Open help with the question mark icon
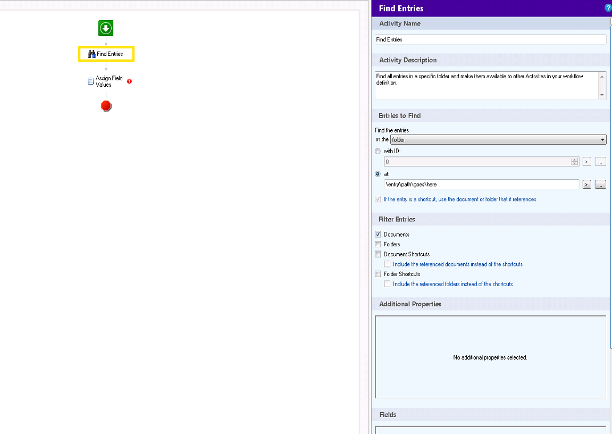Image resolution: width=612 pixels, height=434 pixels. tap(608, 8)
